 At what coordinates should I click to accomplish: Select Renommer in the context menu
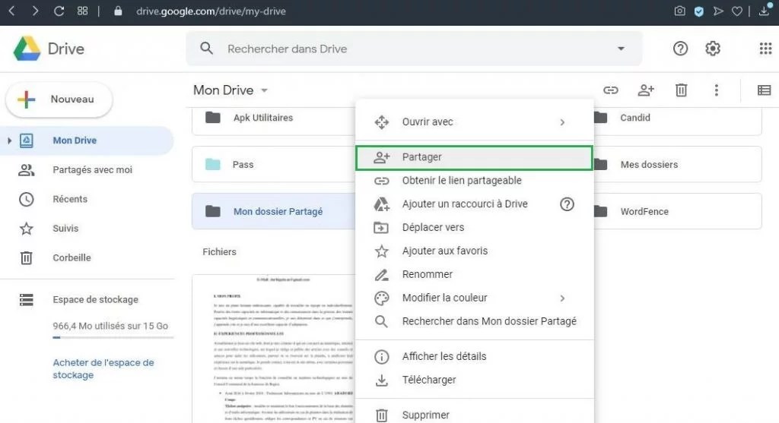474,274
